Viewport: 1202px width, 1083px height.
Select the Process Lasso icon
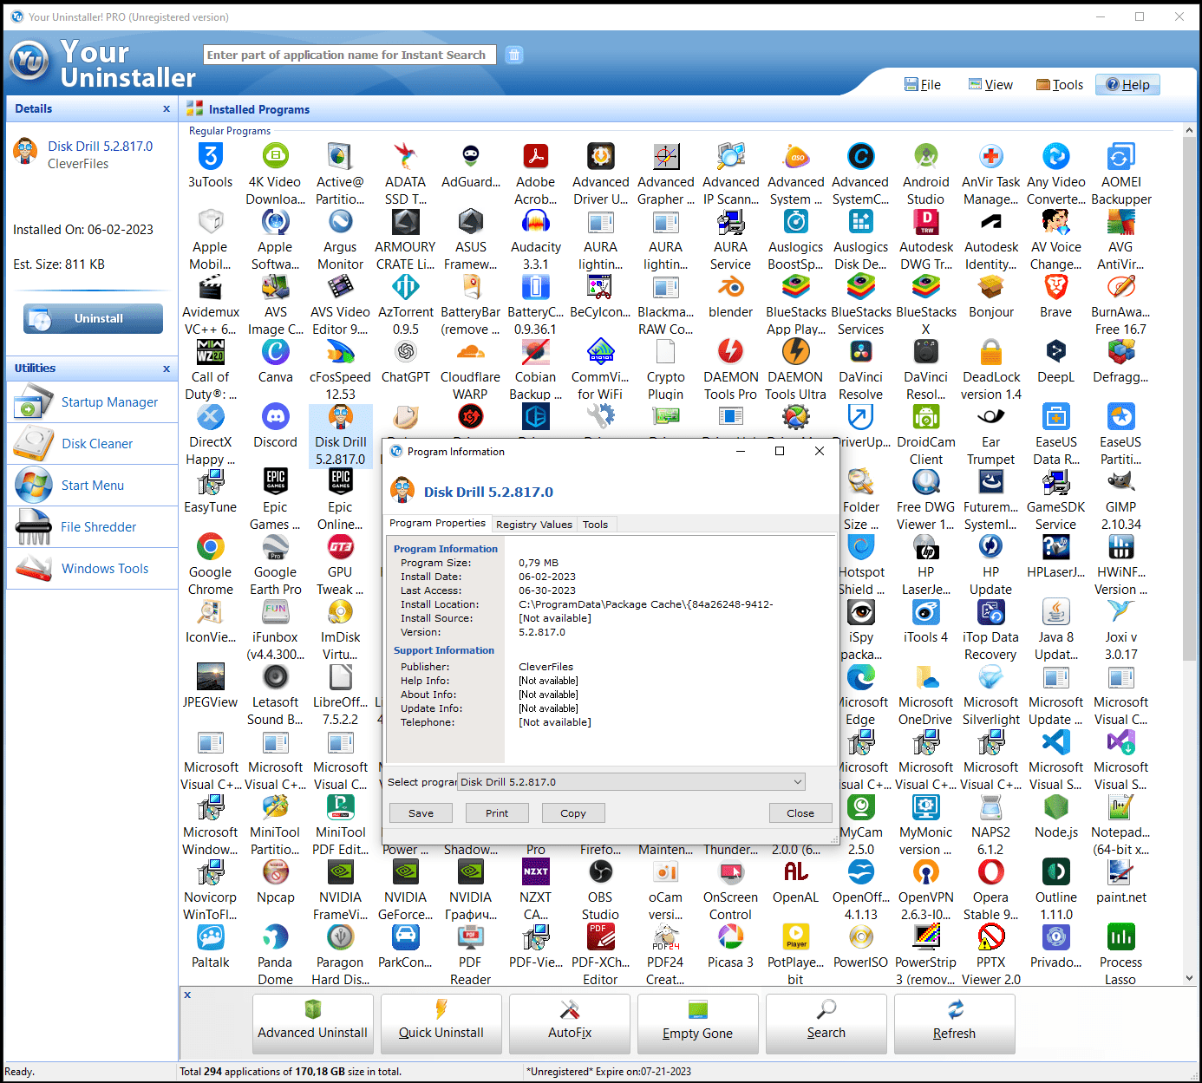[1121, 937]
